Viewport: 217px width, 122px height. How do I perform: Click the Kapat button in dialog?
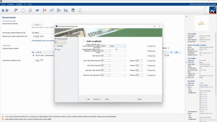pos(107,99)
